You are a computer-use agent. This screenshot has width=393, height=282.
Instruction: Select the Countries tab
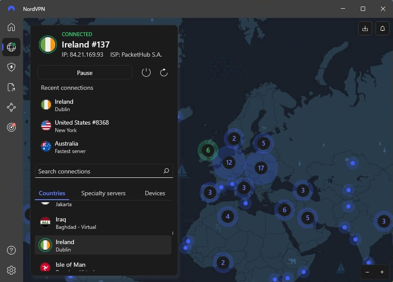52,193
